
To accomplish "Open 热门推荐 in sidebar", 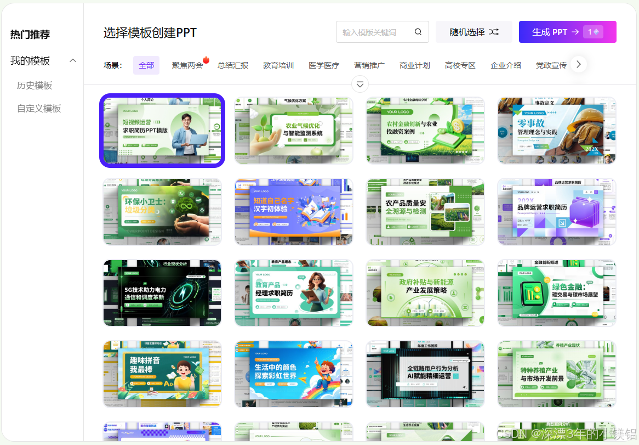I will pyautogui.click(x=30, y=35).
